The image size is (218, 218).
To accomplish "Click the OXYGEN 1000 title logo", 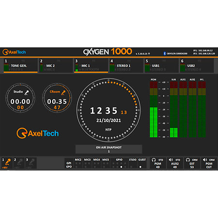I will pos(108,52).
